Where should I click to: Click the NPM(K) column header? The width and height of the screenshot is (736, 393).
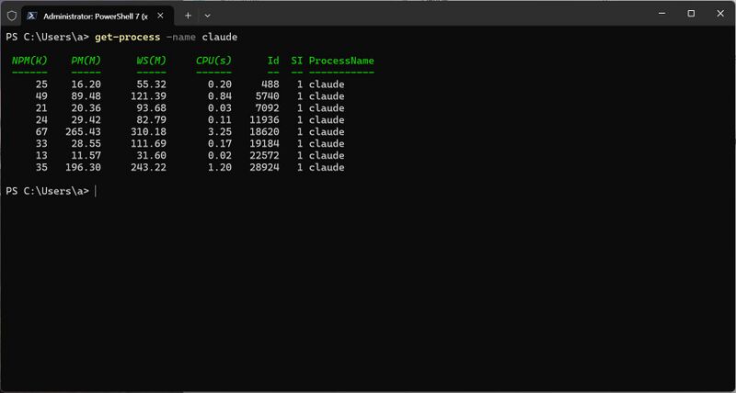(x=29, y=61)
